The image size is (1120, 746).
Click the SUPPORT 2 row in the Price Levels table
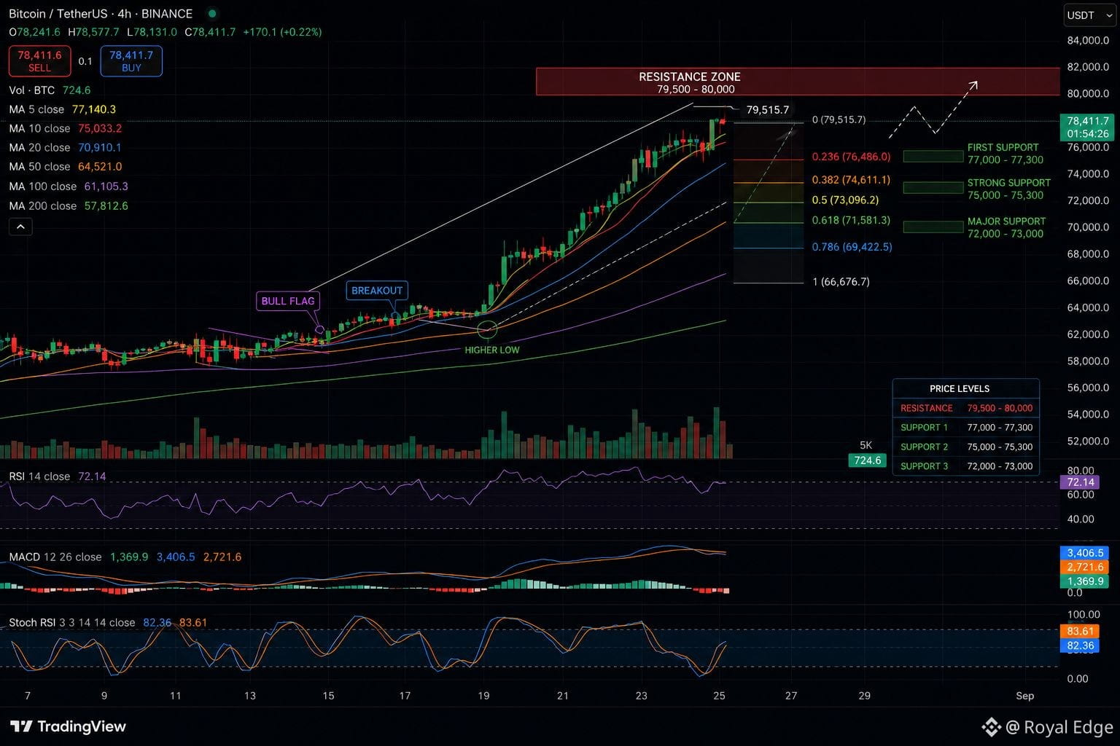click(966, 447)
